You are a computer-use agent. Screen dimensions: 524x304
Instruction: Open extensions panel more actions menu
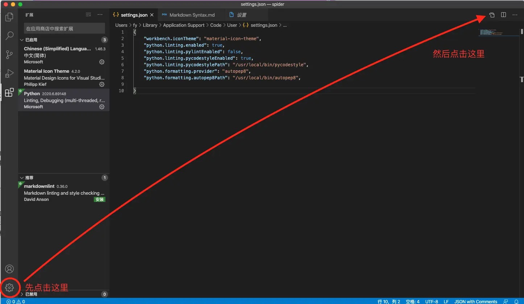(x=100, y=15)
